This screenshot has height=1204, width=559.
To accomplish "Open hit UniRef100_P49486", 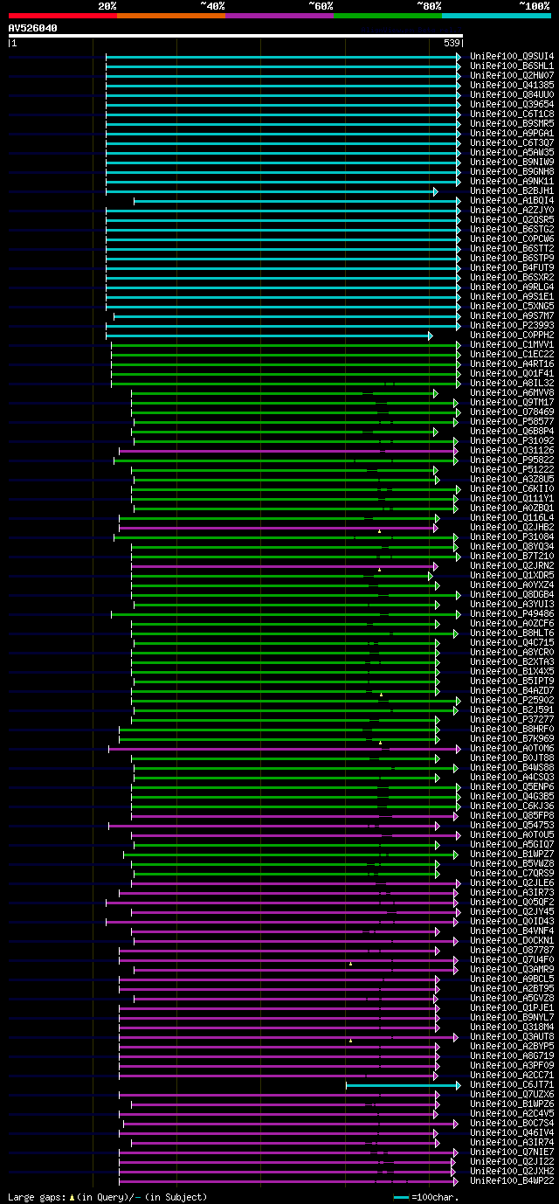I will tap(512, 613).
